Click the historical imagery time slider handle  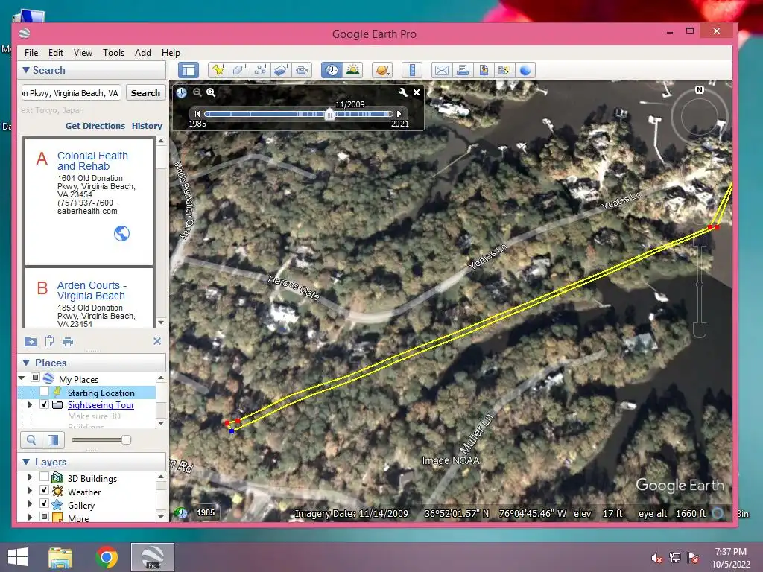(x=329, y=114)
